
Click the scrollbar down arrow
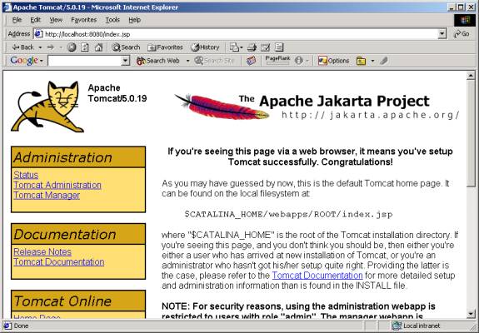coord(471,314)
